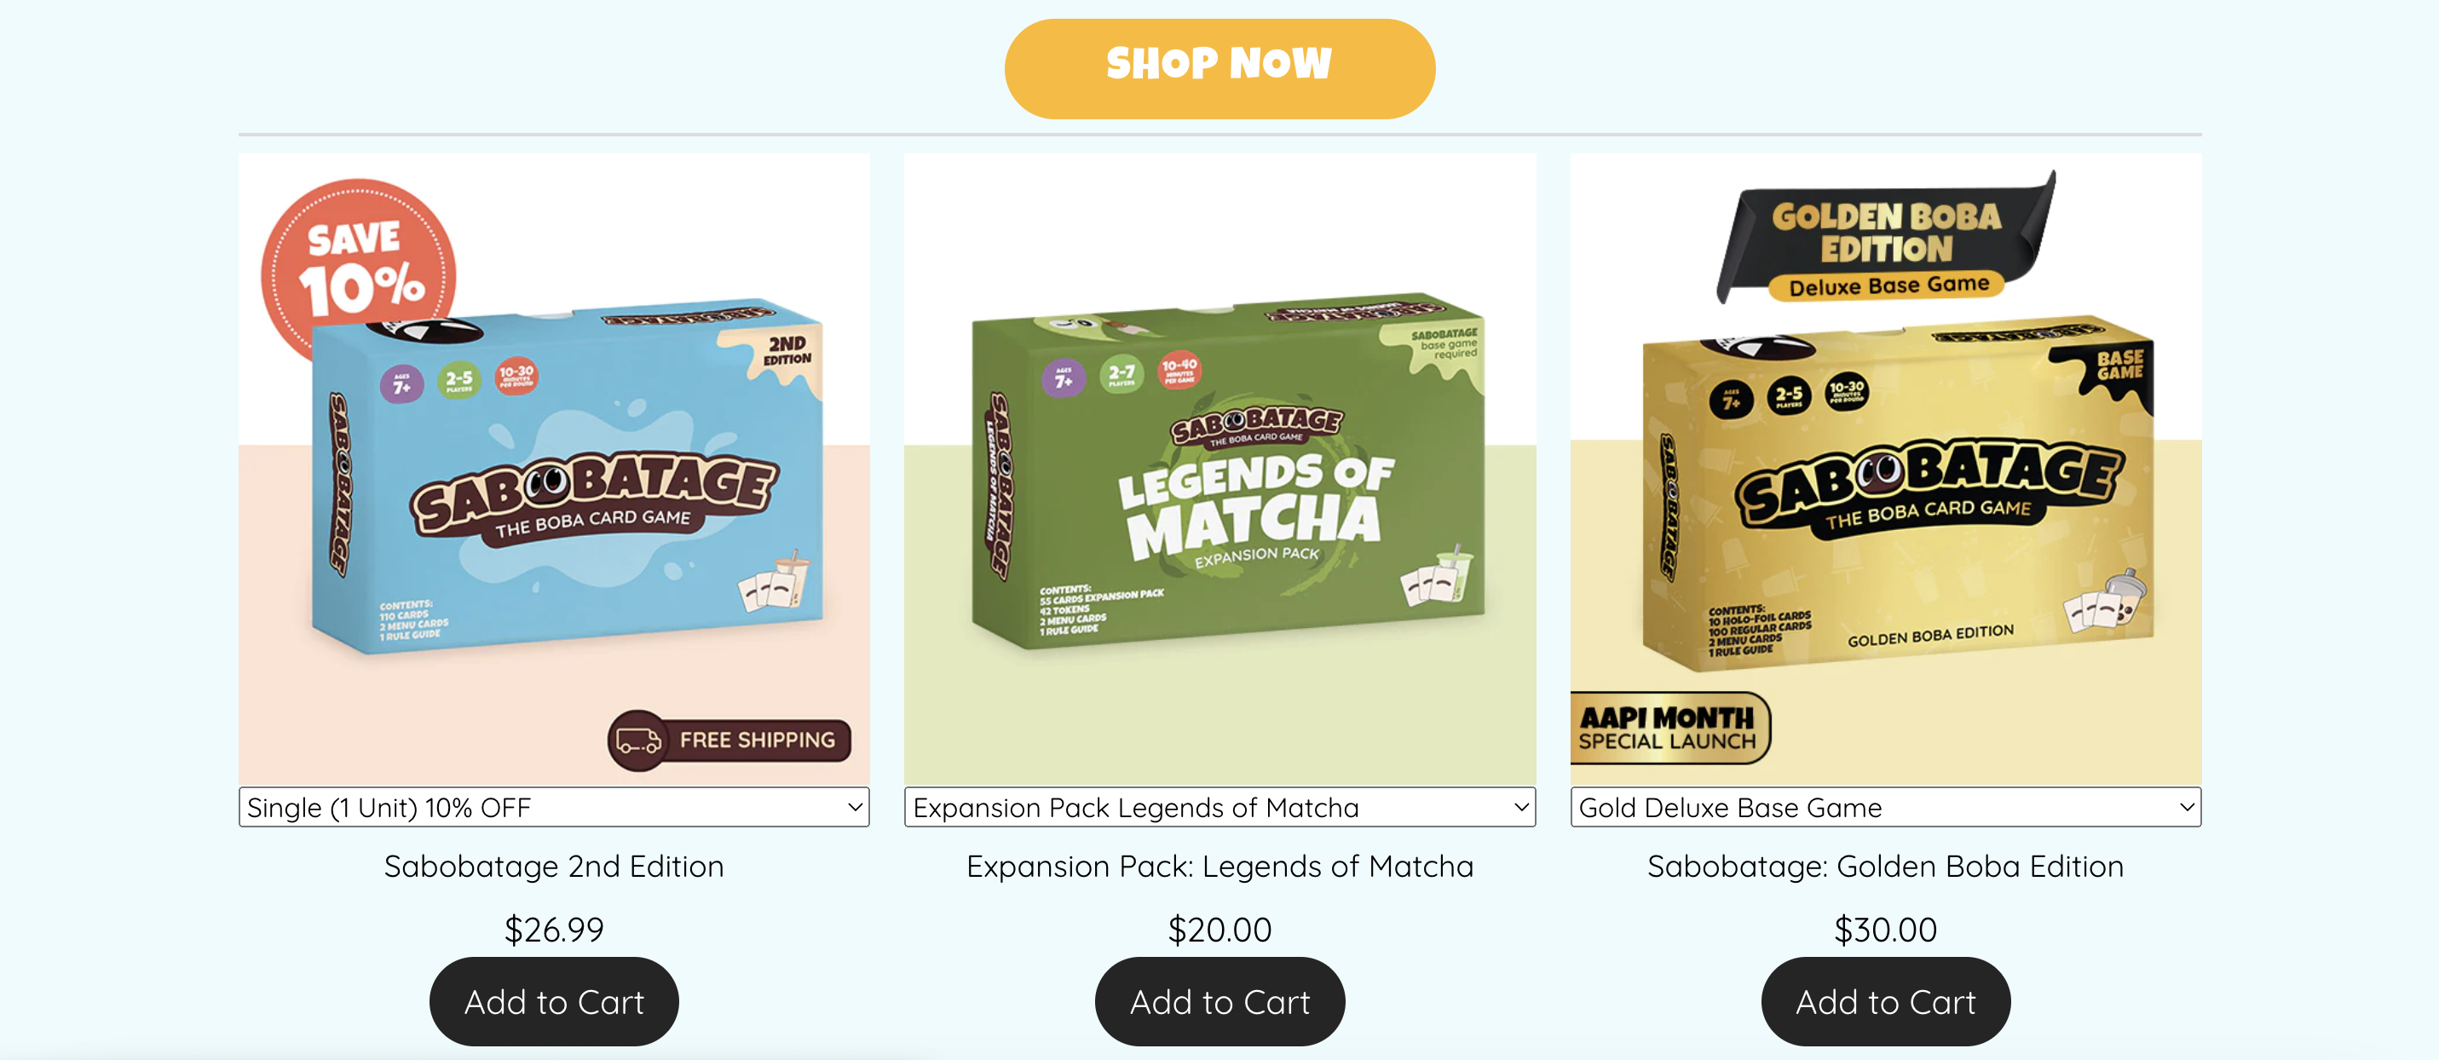Image resolution: width=2439 pixels, height=1060 pixels.
Task: Click the Free Shipping truck badge
Action: pos(729,739)
